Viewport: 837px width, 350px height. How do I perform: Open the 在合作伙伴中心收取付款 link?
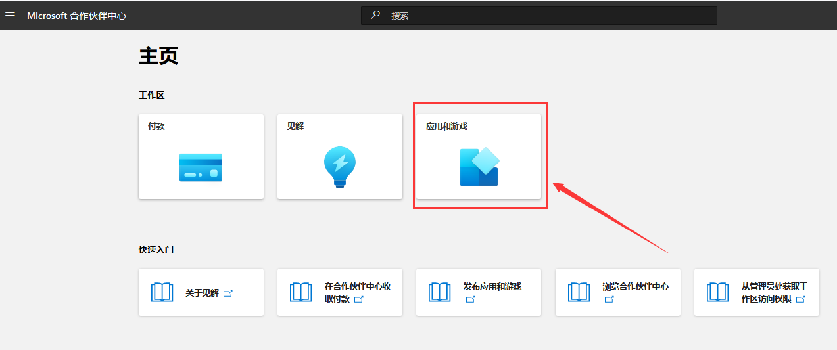(x=357, y=287)
